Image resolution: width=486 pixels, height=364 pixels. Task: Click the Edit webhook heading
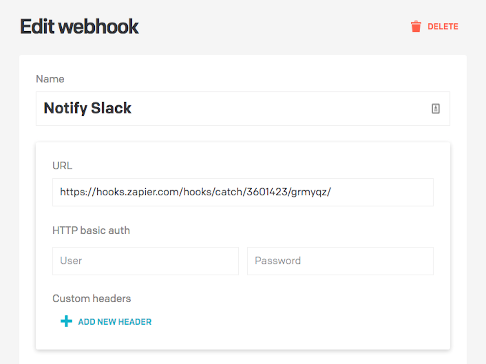(x=79, y=26)
